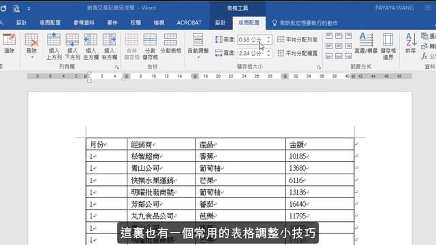Image resolution: width=436 pixels, height=245 pixels.
Task: Align cell text bottom right
Action: point(348,56)
